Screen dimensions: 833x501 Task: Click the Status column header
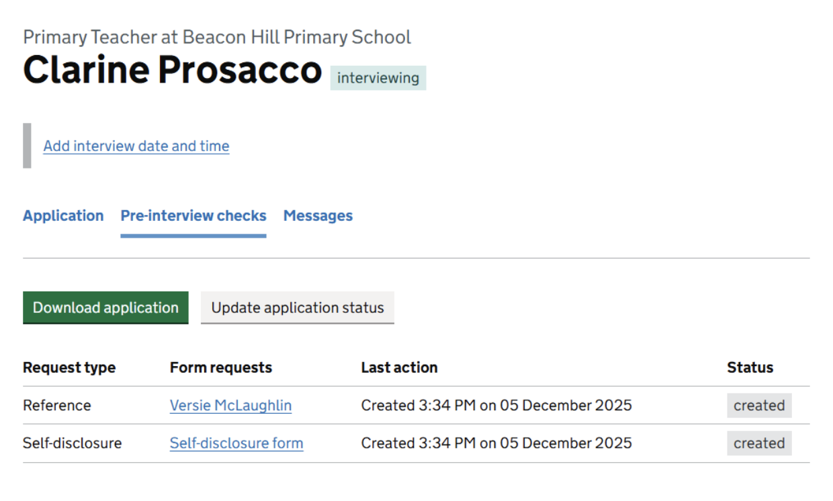pyautogui.click(x=750, y=368)
